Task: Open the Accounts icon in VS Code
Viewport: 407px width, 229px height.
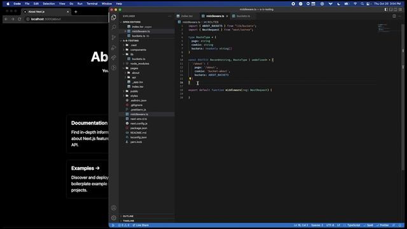Action: (114, 208)
